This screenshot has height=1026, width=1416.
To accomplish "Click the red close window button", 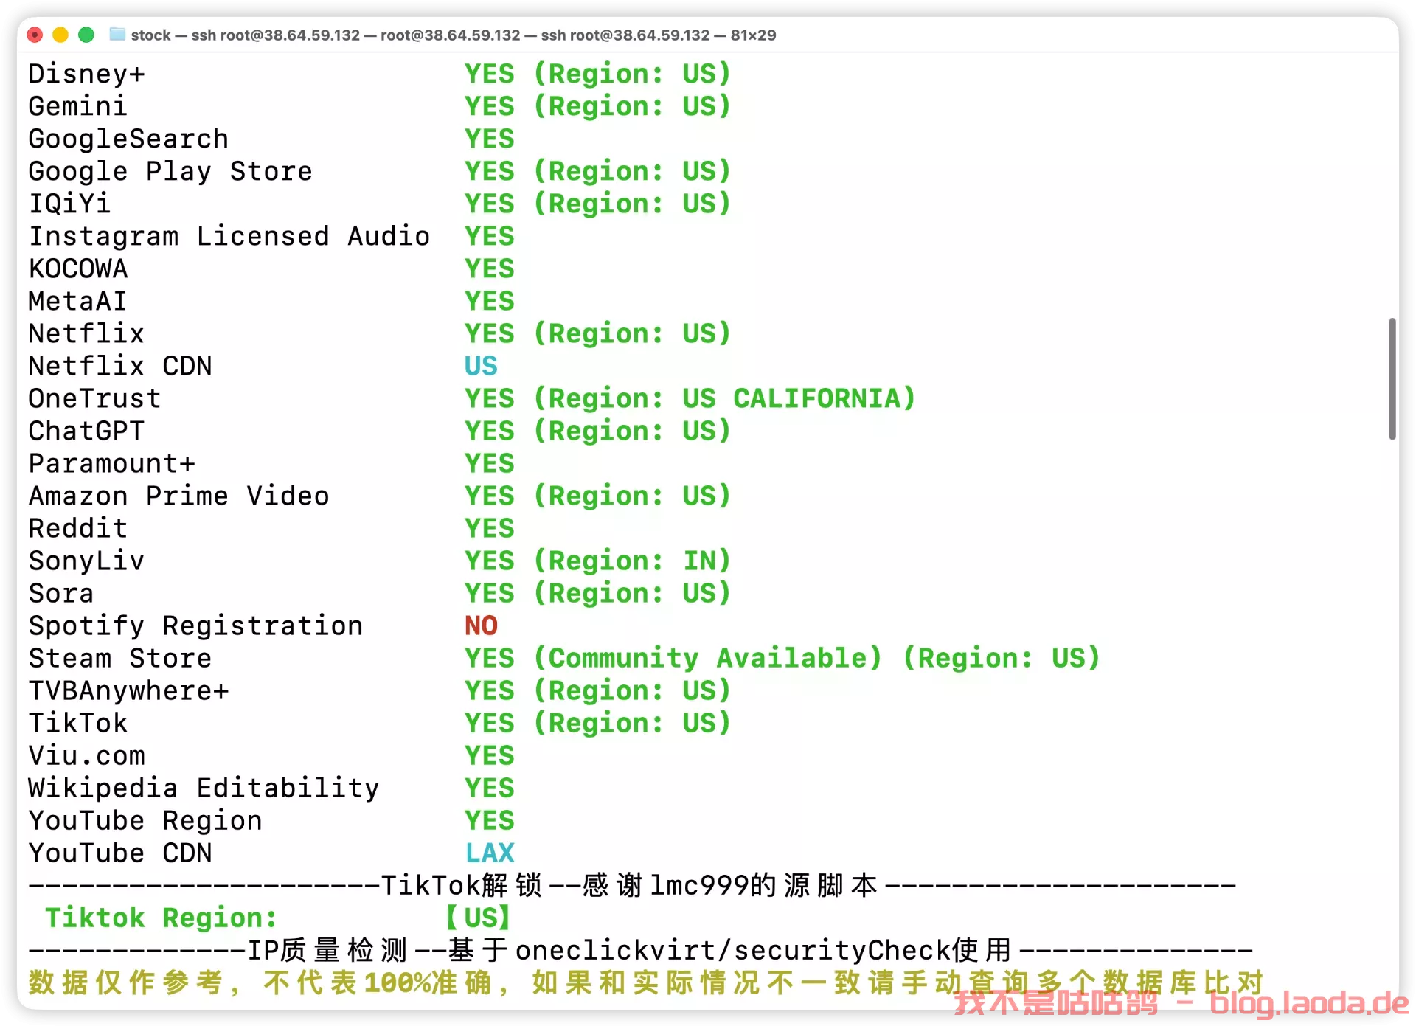I will click(35, 35).
